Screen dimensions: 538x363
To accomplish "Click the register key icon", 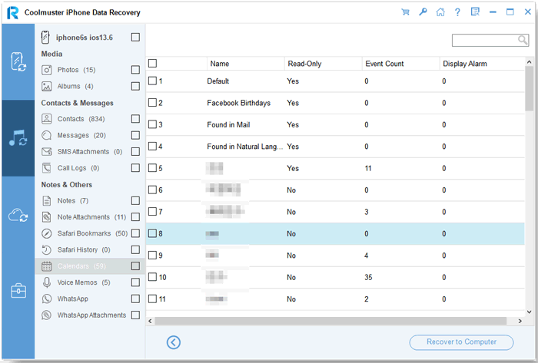I will [x=423, y=12].
